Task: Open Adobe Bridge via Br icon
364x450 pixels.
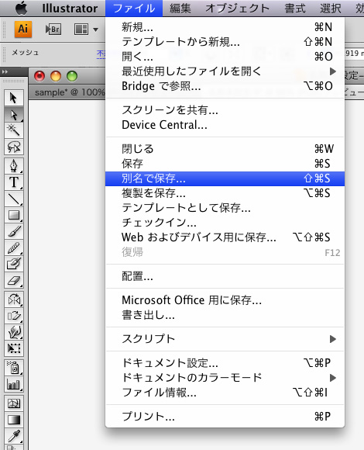Action: pyautogui.click(x=53, y=29)
